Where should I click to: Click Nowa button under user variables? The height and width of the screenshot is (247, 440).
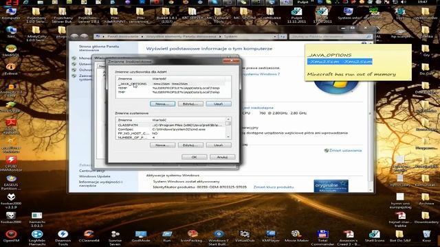point(162,104)
